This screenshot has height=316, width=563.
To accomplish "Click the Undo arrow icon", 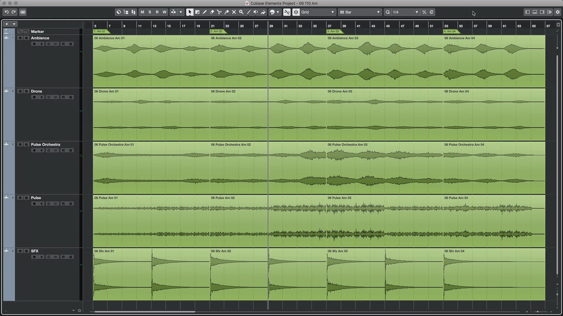I will click(7, 12).
